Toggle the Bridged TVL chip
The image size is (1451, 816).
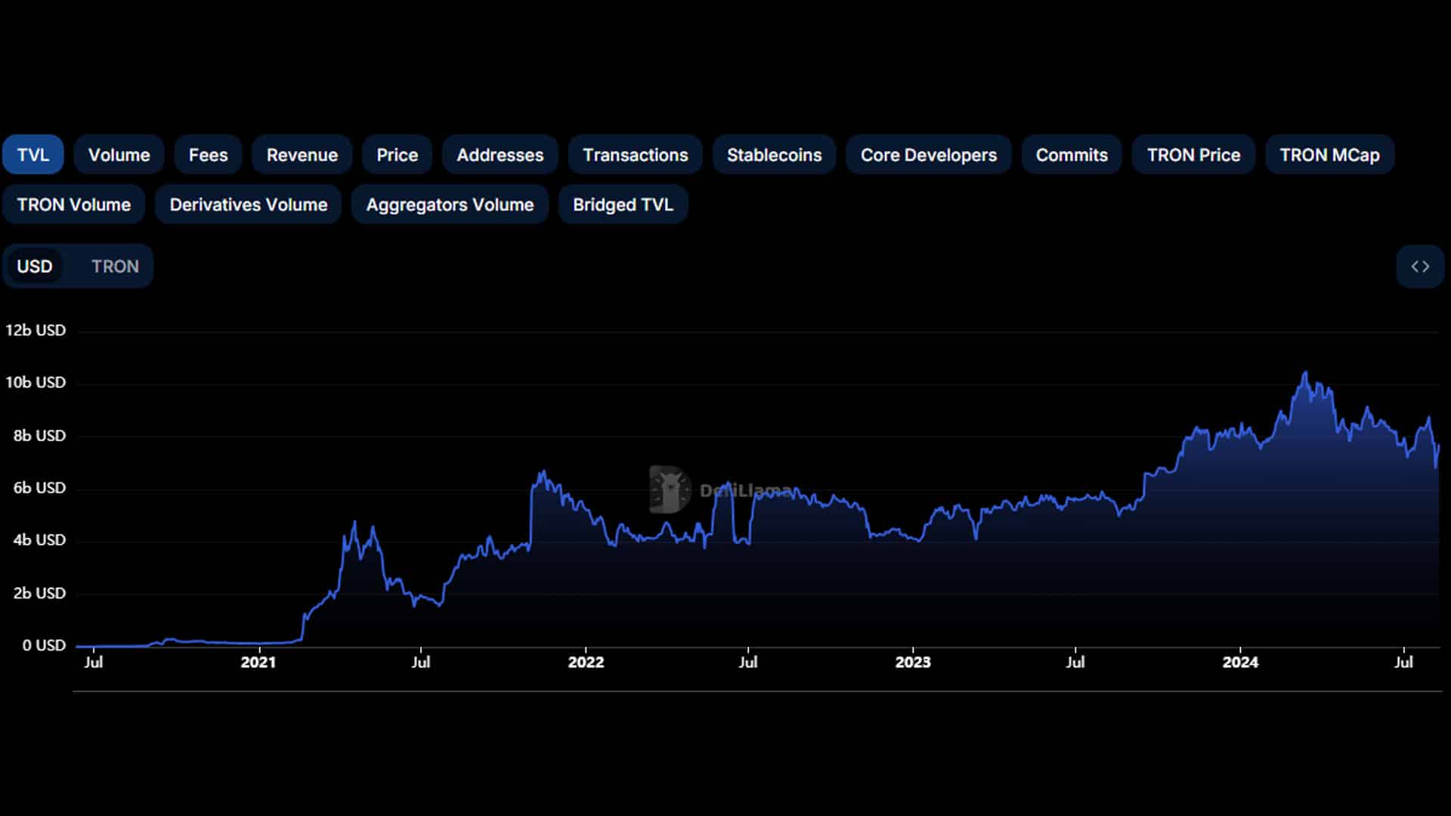point(623,205)
